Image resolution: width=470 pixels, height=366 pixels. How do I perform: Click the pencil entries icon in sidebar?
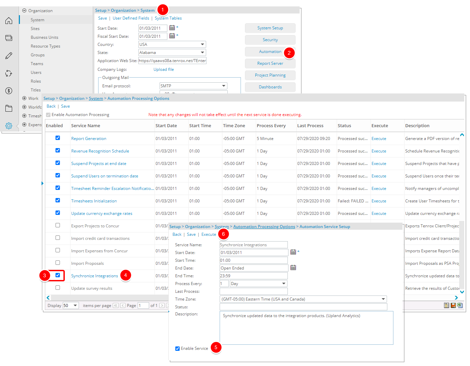pos(9,56)
